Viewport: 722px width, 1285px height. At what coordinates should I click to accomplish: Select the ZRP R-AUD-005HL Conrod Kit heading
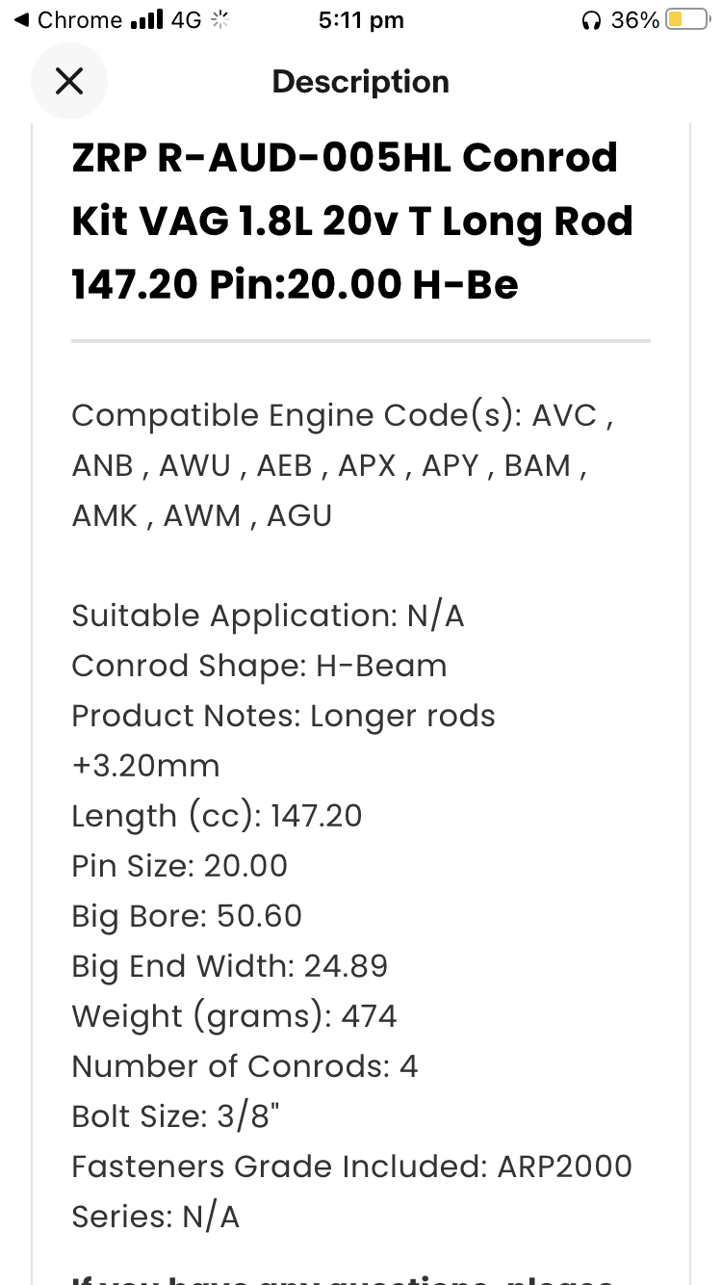(352, 221)
